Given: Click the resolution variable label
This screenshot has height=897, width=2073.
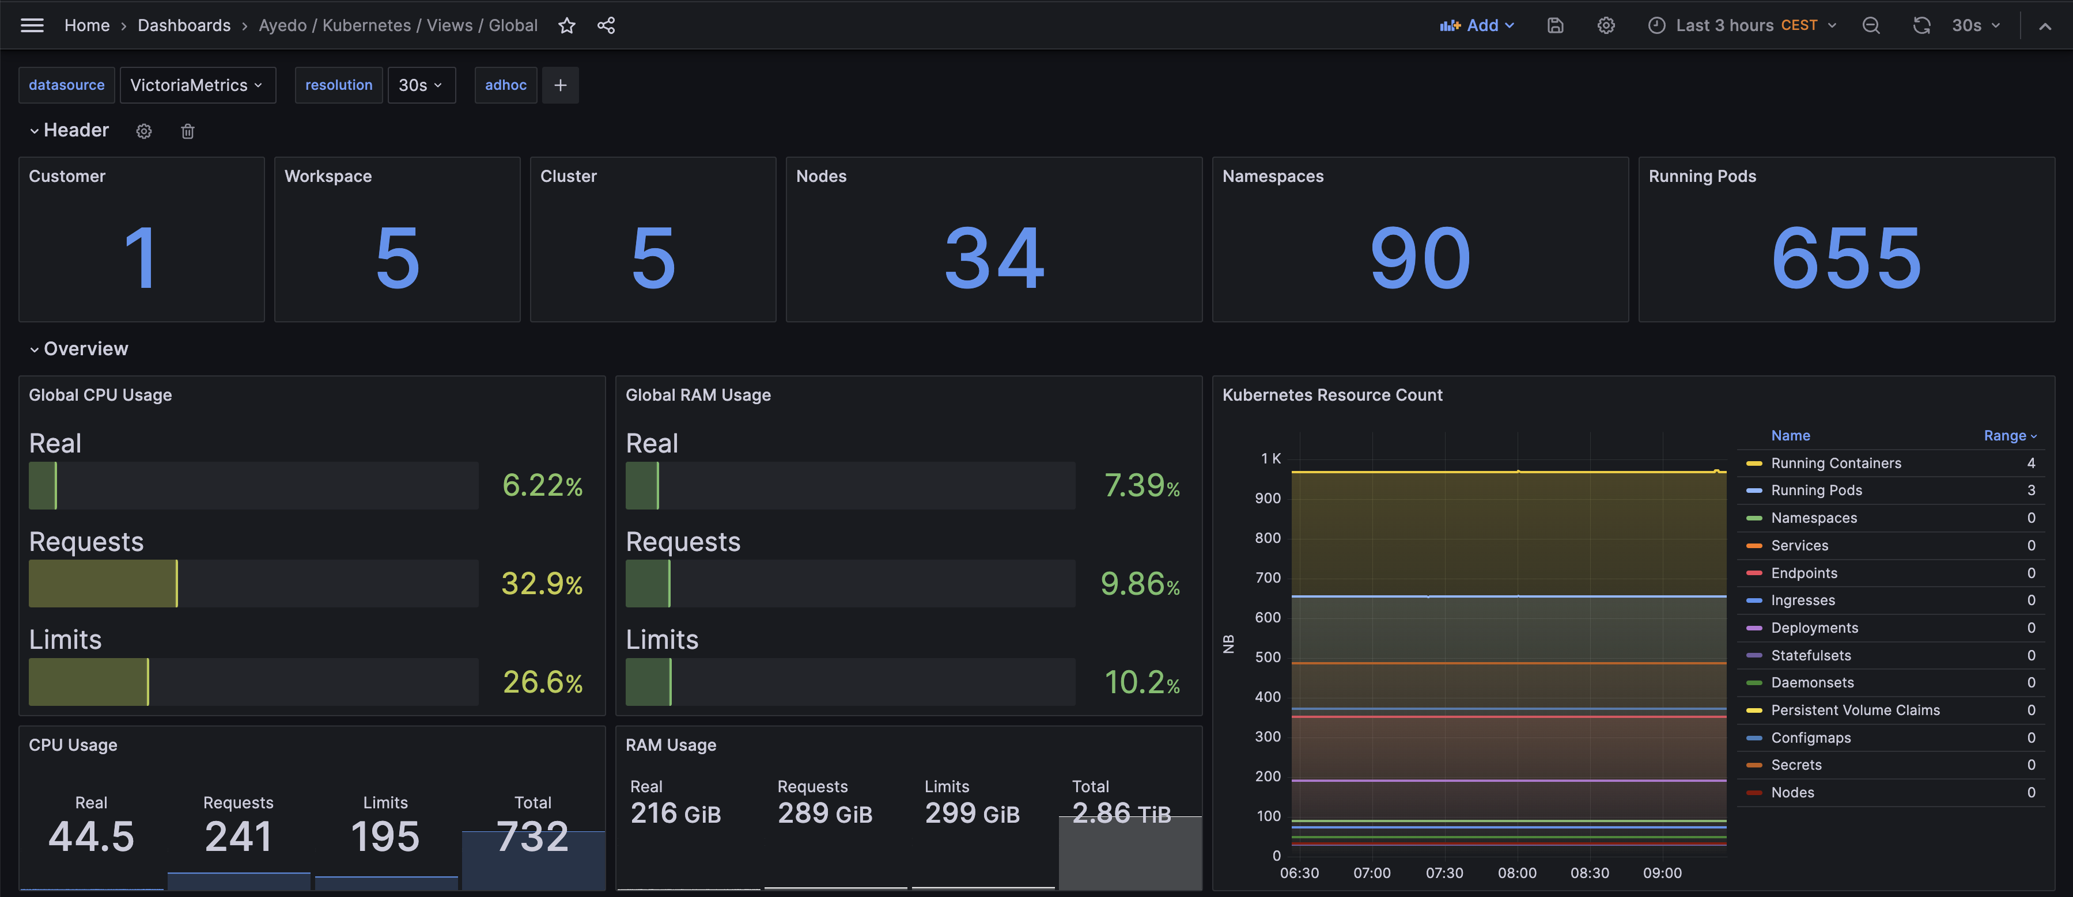Looking at the screenshot, I should pos(339,85).
